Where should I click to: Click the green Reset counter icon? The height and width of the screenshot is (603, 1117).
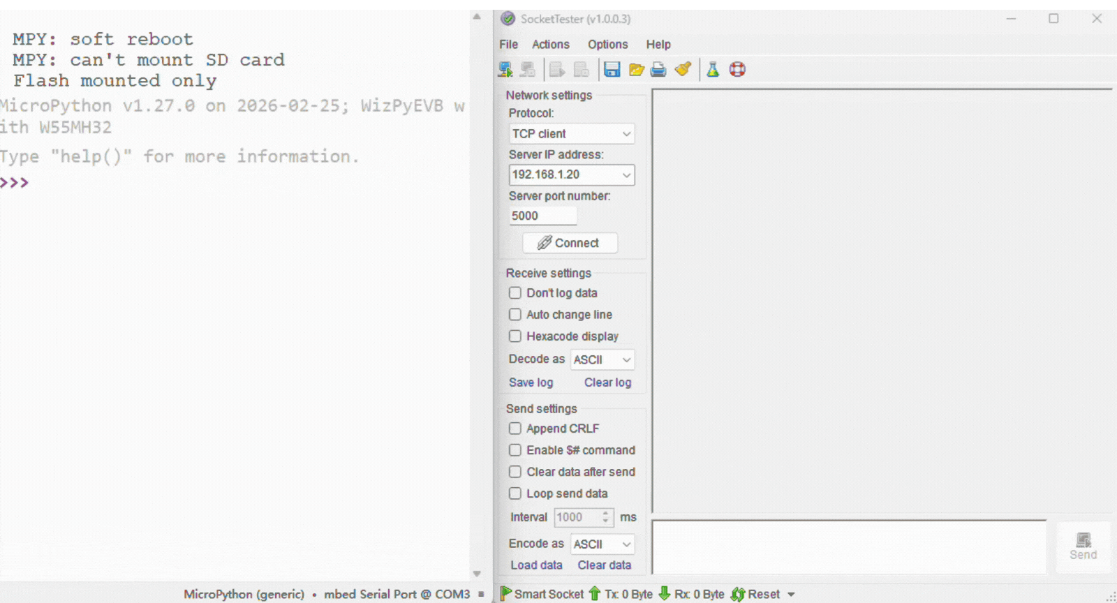click(738, 594)
